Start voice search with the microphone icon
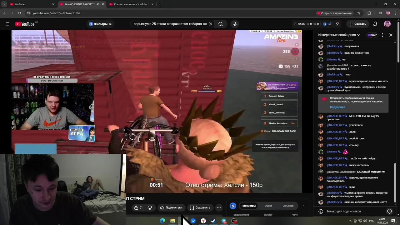Viewport: 400px width, 225px height. 235,24
